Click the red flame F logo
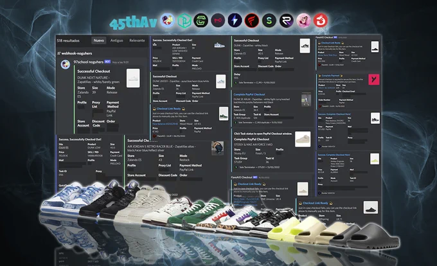 click(252, 21)
